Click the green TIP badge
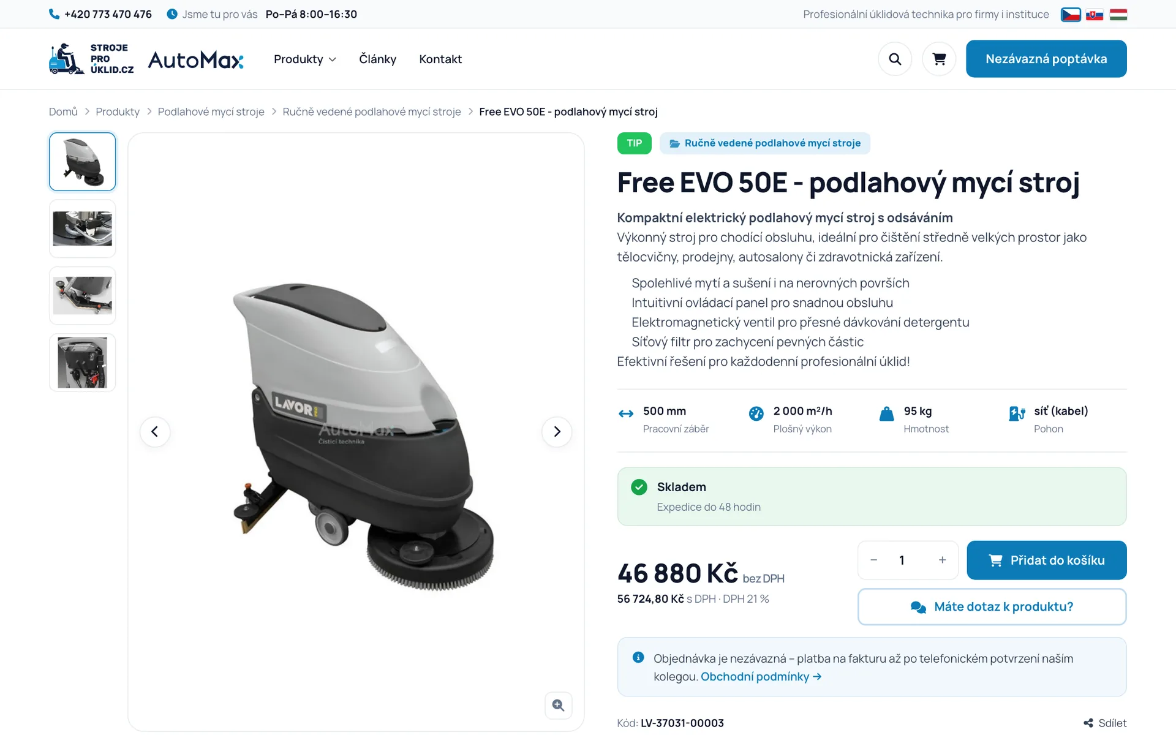The image size is (1176, 735). click(x=634, y=143)
